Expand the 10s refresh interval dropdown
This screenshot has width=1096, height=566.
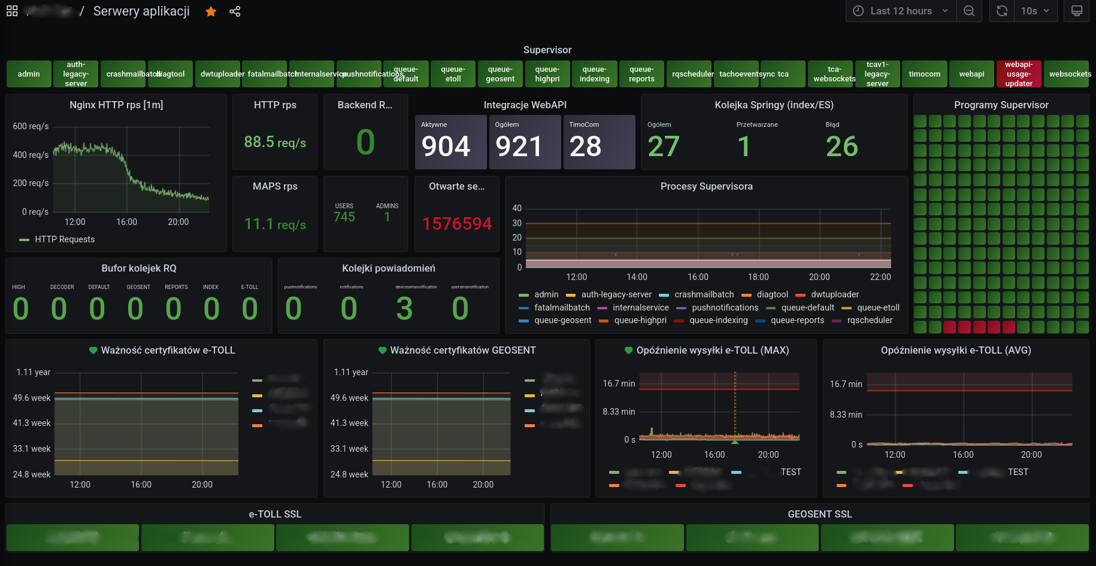pos(1036,11)
